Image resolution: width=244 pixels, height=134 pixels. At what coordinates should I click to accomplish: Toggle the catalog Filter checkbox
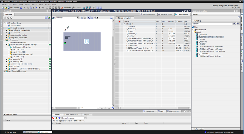coord(193,27)
